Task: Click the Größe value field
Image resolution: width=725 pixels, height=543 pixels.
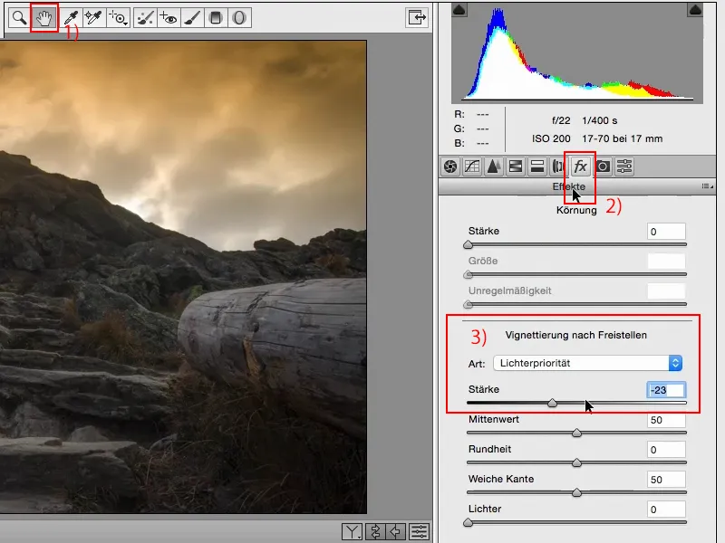Action: point(666,262)
